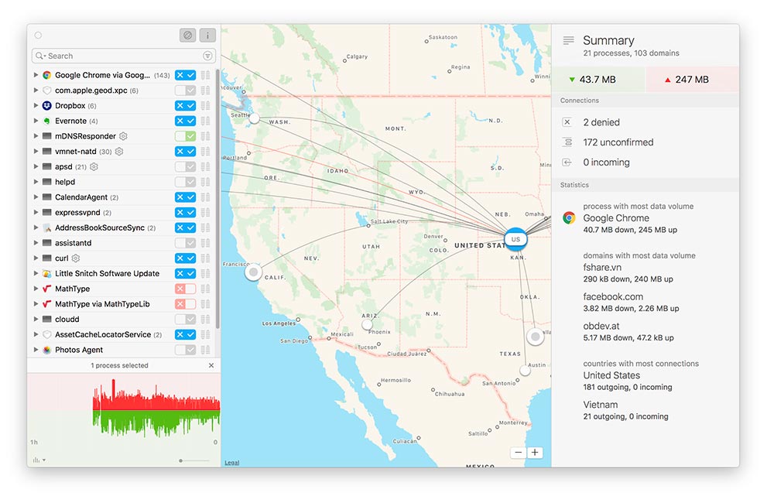Click the traffic meter icon for Google Chrome
The height and width of the screenshot is (496, 774).
pyautogui.click(x=205, y=75)
